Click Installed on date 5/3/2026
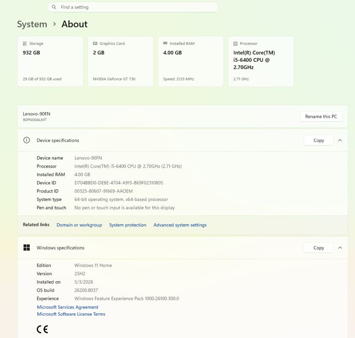Image resolution: width=355 pixels, height=338 pixels. 83,282
